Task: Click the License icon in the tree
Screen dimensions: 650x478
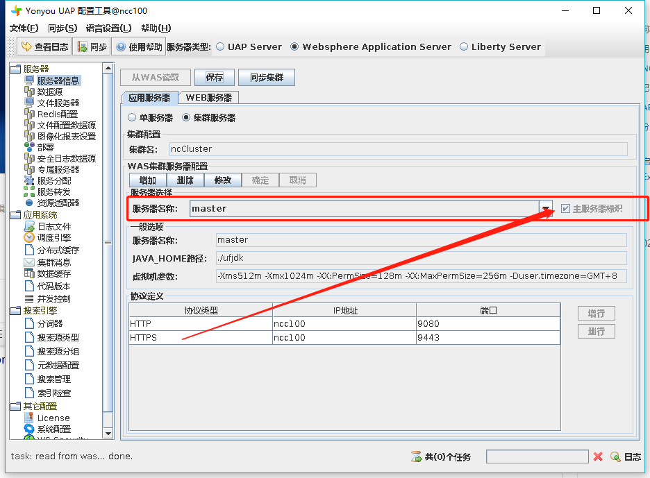Action: point(29,417)
